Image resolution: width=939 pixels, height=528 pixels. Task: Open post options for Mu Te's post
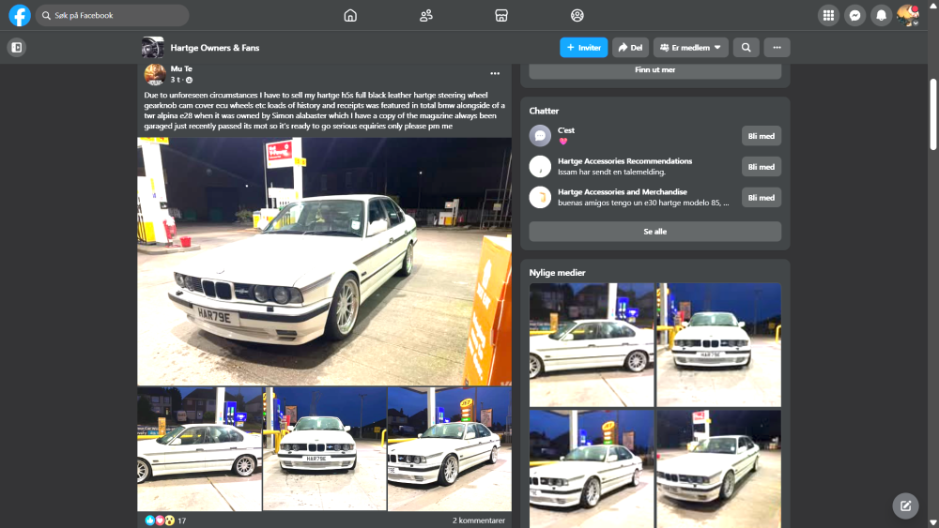[x=495, y=73]
